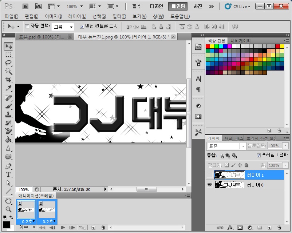Select the Lasso tool
Image resolution: width=292 pixels, height=233 pixels.
(8, 63)
